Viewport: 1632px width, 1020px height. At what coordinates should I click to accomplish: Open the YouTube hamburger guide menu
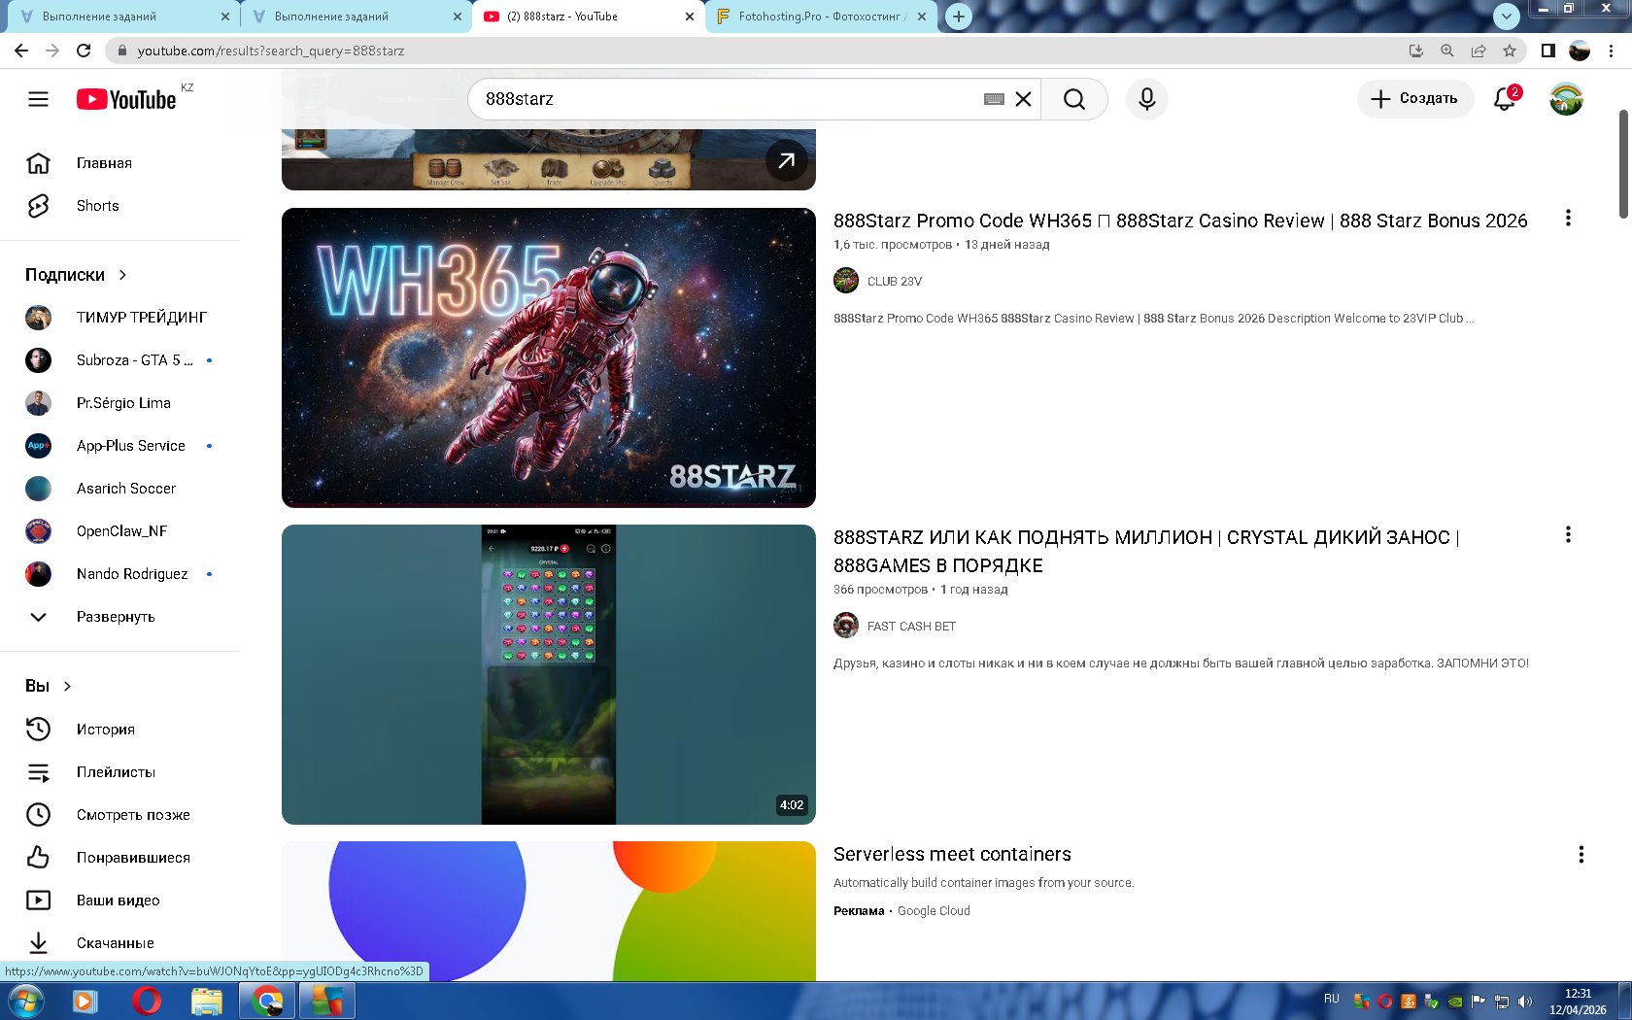[x=38, y=99]
